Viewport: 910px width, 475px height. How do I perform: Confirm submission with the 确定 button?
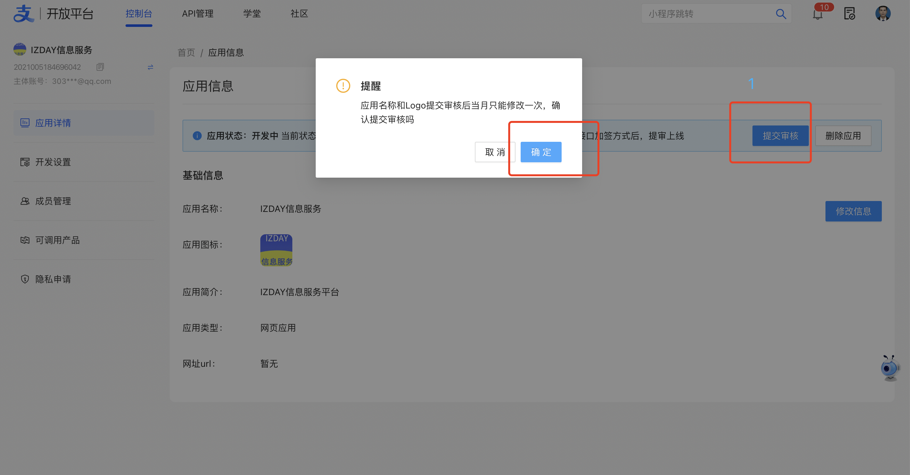tap(540, 152)
